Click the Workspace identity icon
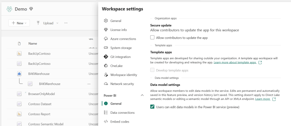 (106, 75)
